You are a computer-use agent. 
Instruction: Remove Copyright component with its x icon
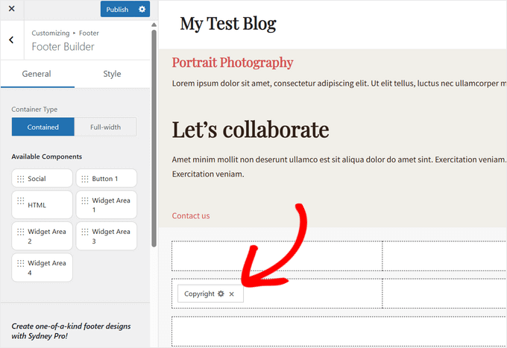(232, 294)
